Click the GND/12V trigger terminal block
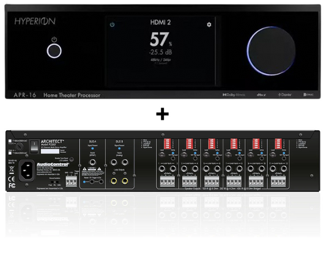This screenshot has width=326, height=253. click(71, 181)
